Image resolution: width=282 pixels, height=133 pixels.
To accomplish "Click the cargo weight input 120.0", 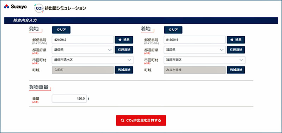I will coord(69,99).
